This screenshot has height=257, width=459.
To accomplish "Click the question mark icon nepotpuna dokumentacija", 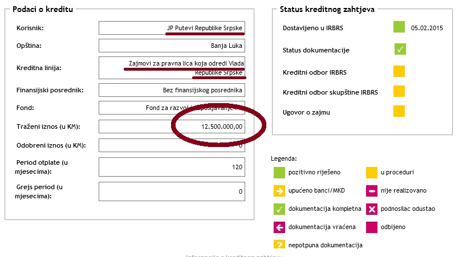I will (279, 245).
